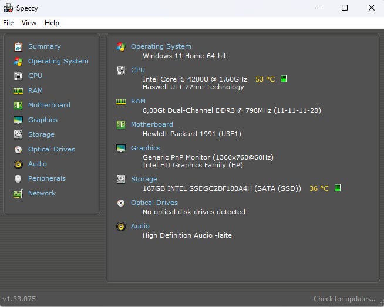Click the Graphics monitor icon in sidebar
The height and width of the screenshot is (307, 384).
point(18,120)
